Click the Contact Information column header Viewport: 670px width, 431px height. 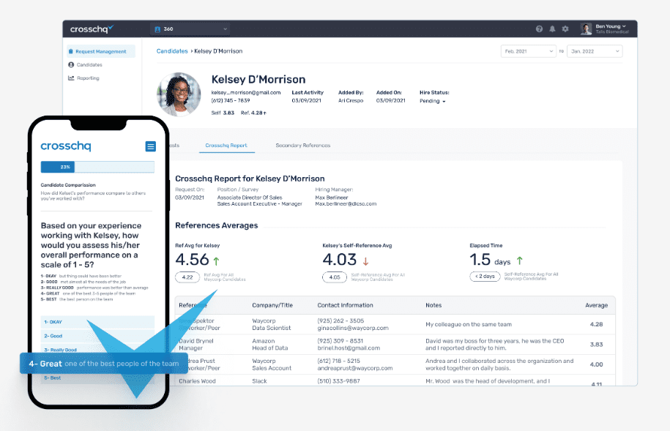coord(345,305)
